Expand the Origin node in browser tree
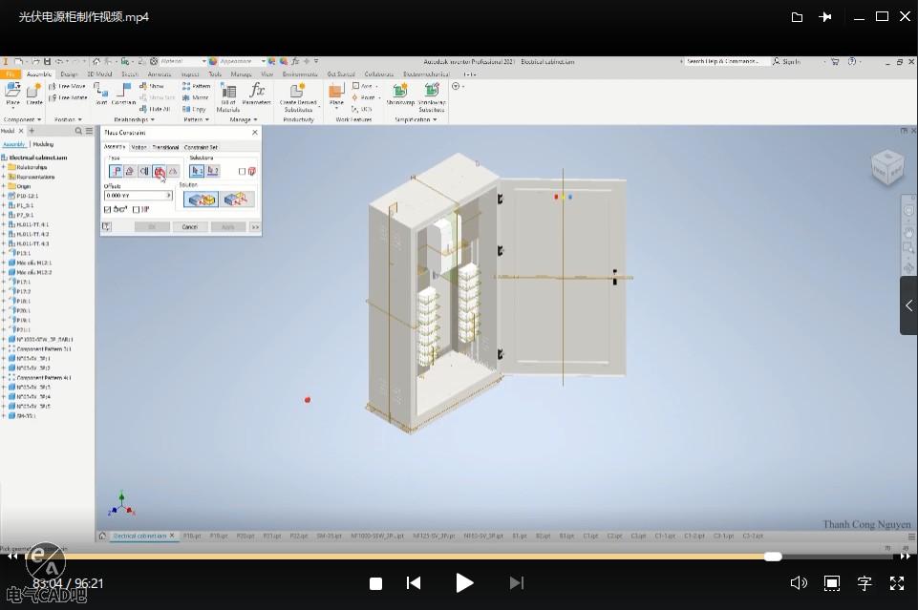This screenshot has width=918, height=610. pos(4,186)
